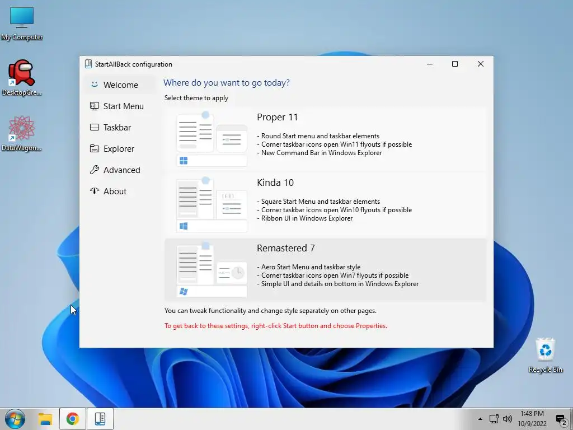Click the red 'To get back to these settings' note
Viewport: 573px width, 430px height.
(275, 326)
